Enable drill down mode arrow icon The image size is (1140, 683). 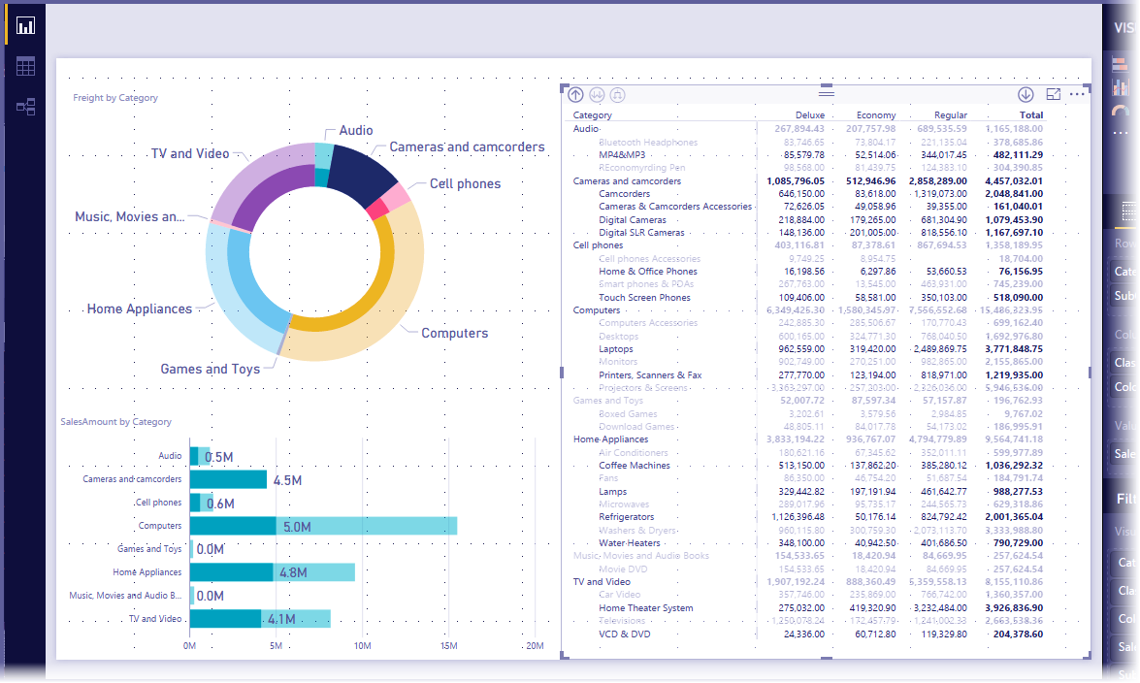(x=1026, y=94)
